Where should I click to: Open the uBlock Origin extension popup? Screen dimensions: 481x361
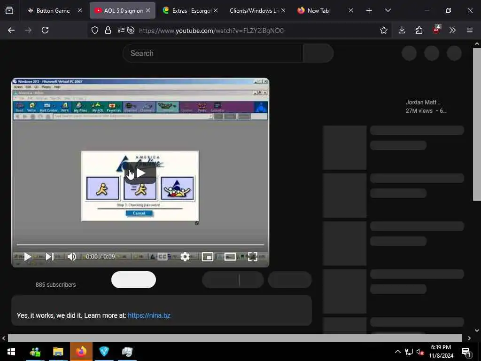tap(436, 30)
